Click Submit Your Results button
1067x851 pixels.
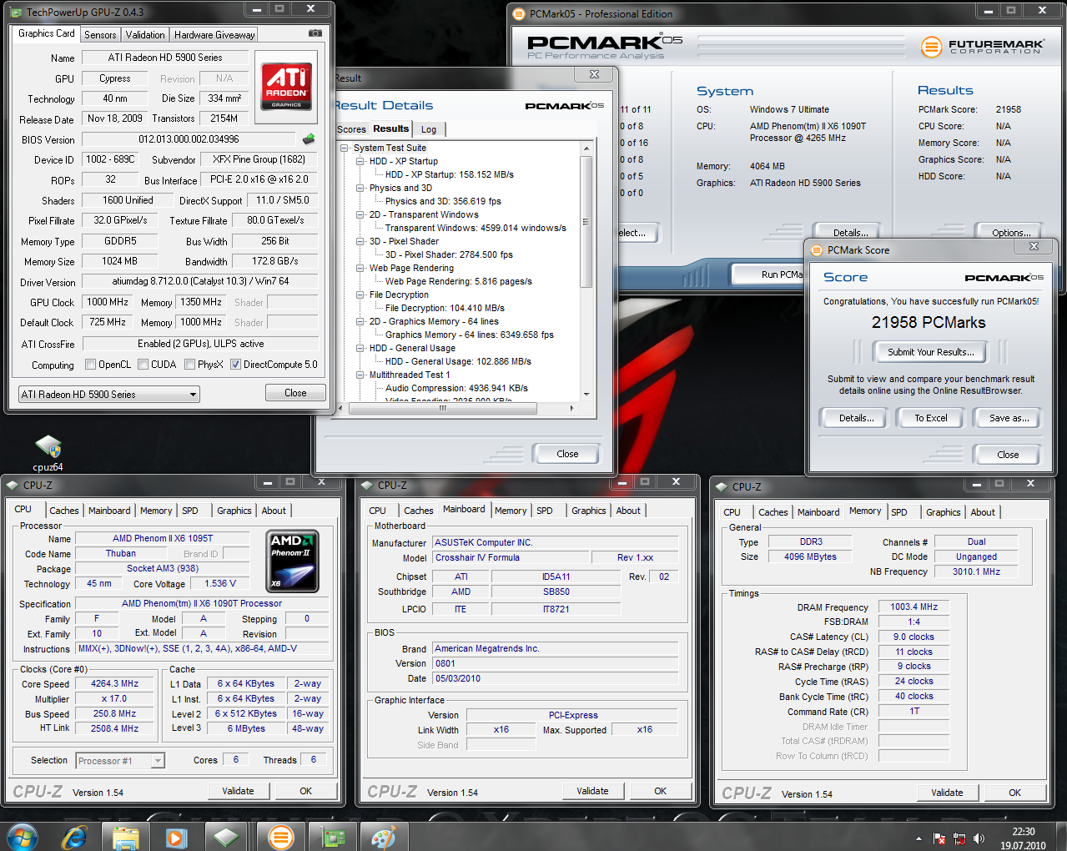coord(930,352)
